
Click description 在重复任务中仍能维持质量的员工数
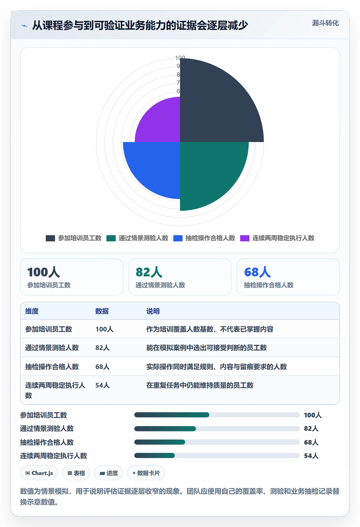click(x=200, y=385)
